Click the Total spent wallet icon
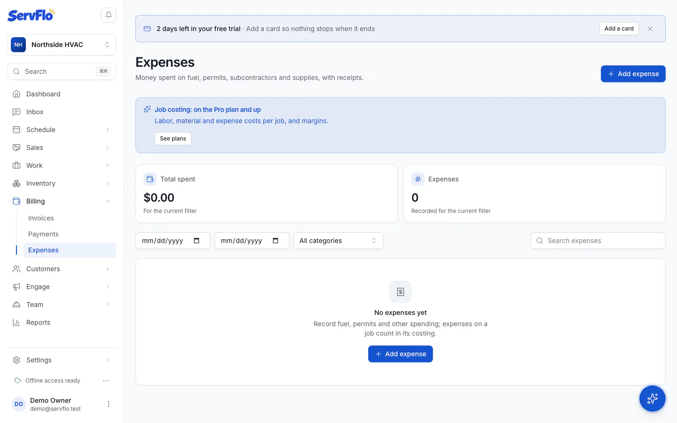Viewport: 677px width, 423px height. (150, 179)
